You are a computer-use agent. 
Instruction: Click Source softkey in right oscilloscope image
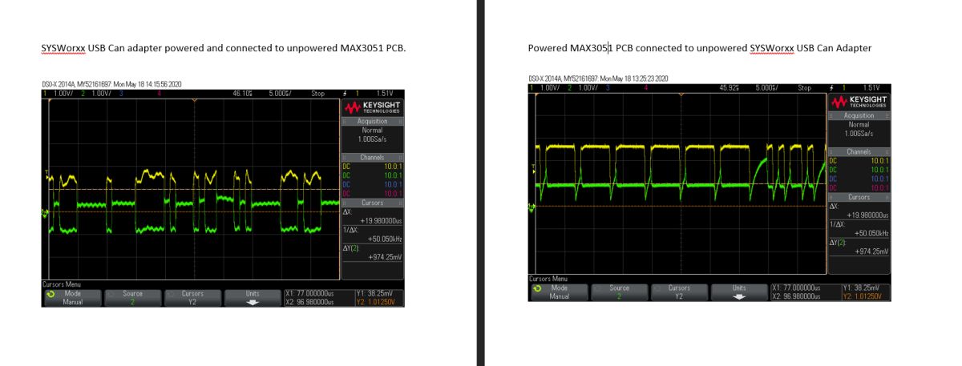point(619,292)
